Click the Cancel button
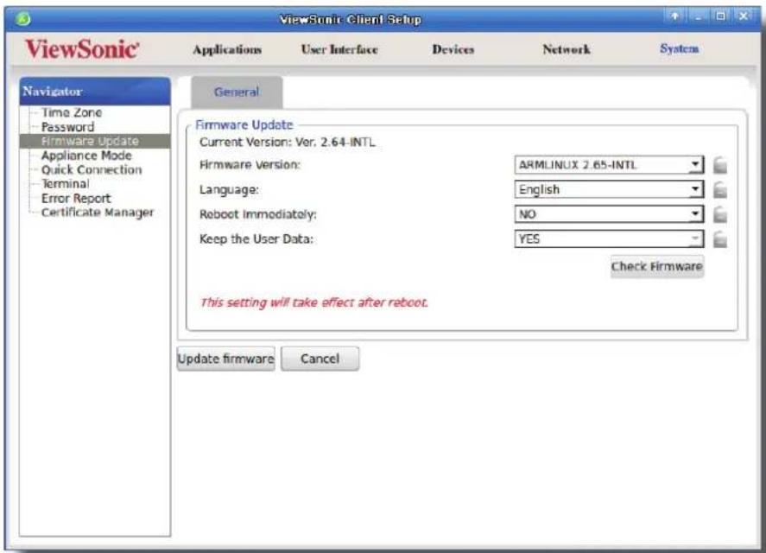The image size is (766, 553). click(320, 359)
